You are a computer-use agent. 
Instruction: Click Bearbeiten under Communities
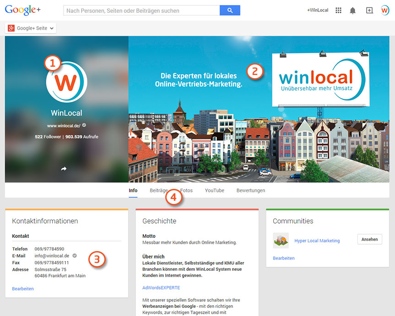(x=284, y=258)
